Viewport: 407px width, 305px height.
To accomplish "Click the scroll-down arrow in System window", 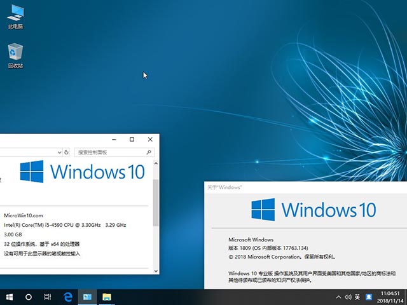I will [x=156, y=271].
